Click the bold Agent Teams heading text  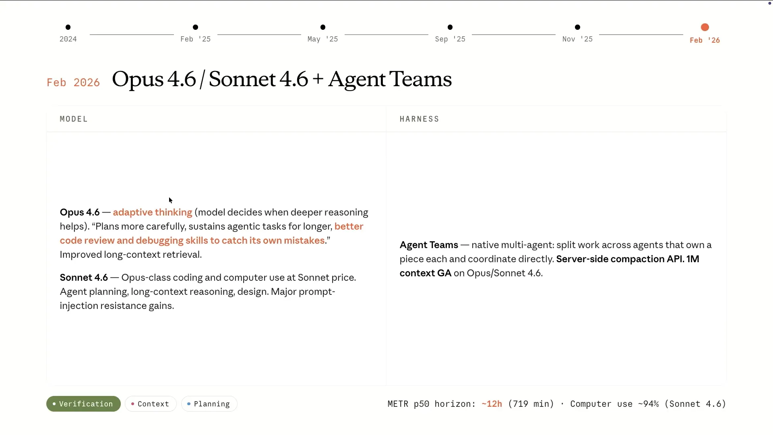(x=429, y=245)
